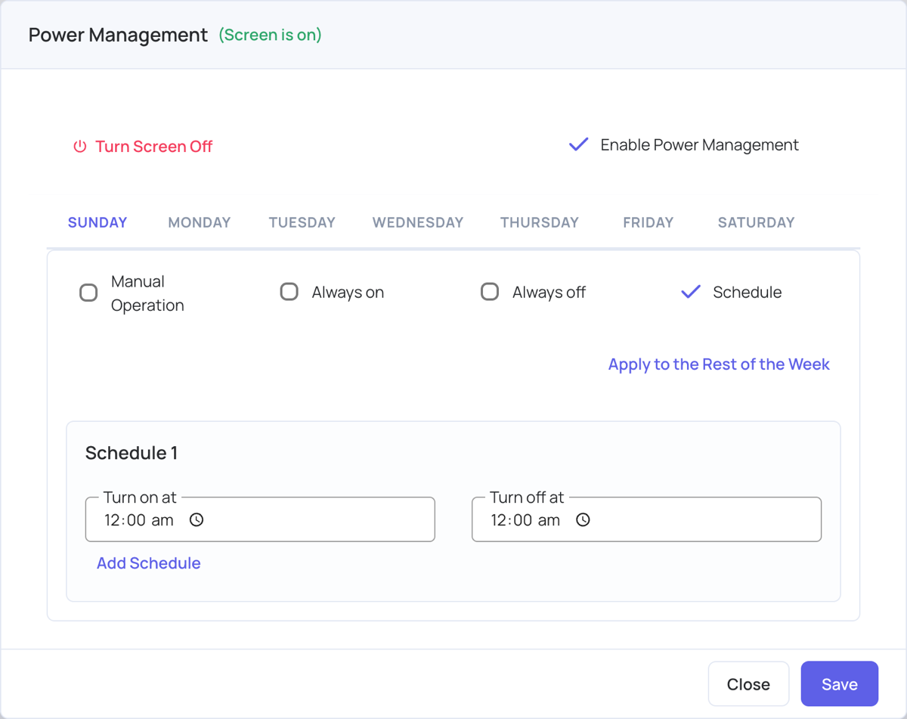The width and height of the screenshot is (907, 719).
Task: Select the Always off checkbox
Action: pyautogui.click(x=490, y=292)
